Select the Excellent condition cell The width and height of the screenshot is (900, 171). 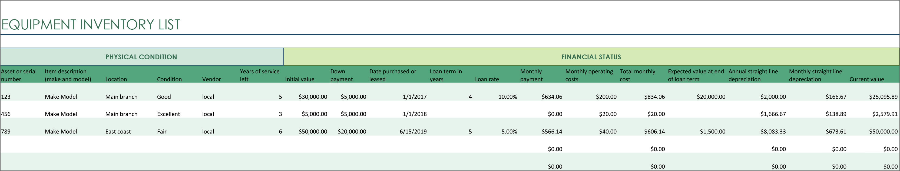coord(168,114)
